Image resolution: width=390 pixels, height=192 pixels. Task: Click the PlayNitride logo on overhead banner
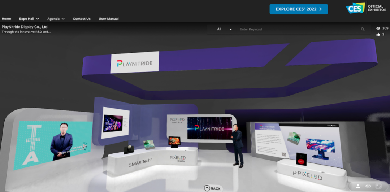pyautogui.click(x=135, y=63)
